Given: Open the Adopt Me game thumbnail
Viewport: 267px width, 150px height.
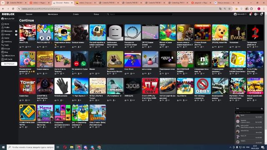Looking at the screenshot, I should (220, 32).
